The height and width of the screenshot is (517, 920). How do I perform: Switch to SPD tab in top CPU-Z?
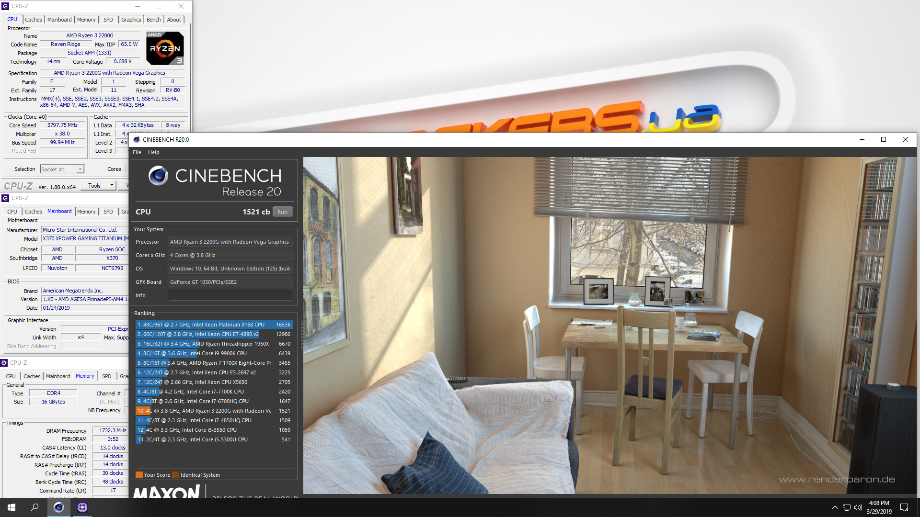click(x=108, y=20)
